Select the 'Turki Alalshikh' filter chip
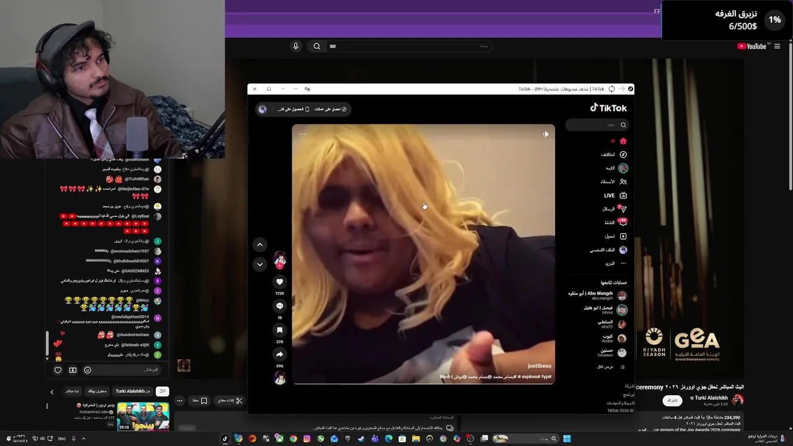793x446 pixels. point(133,391)
